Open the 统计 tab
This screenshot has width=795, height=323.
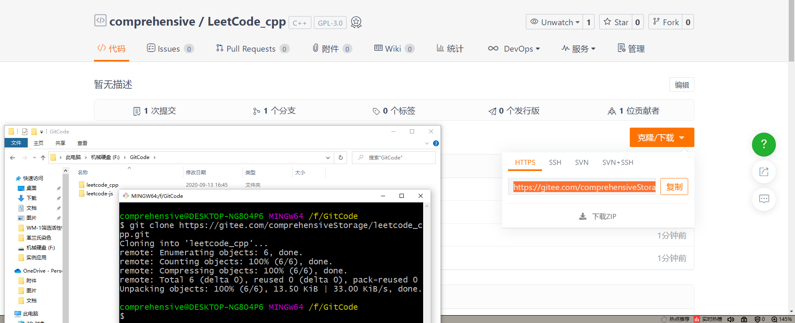450,49
